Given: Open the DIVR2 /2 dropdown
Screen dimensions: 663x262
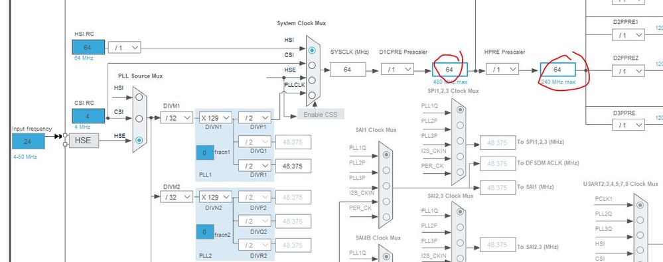Looking at the screenshot, I should [x=255, y=245].
